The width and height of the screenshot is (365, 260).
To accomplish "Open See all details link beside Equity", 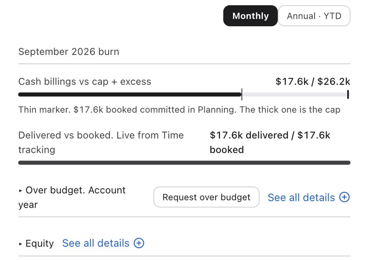I will coord(96,243).
